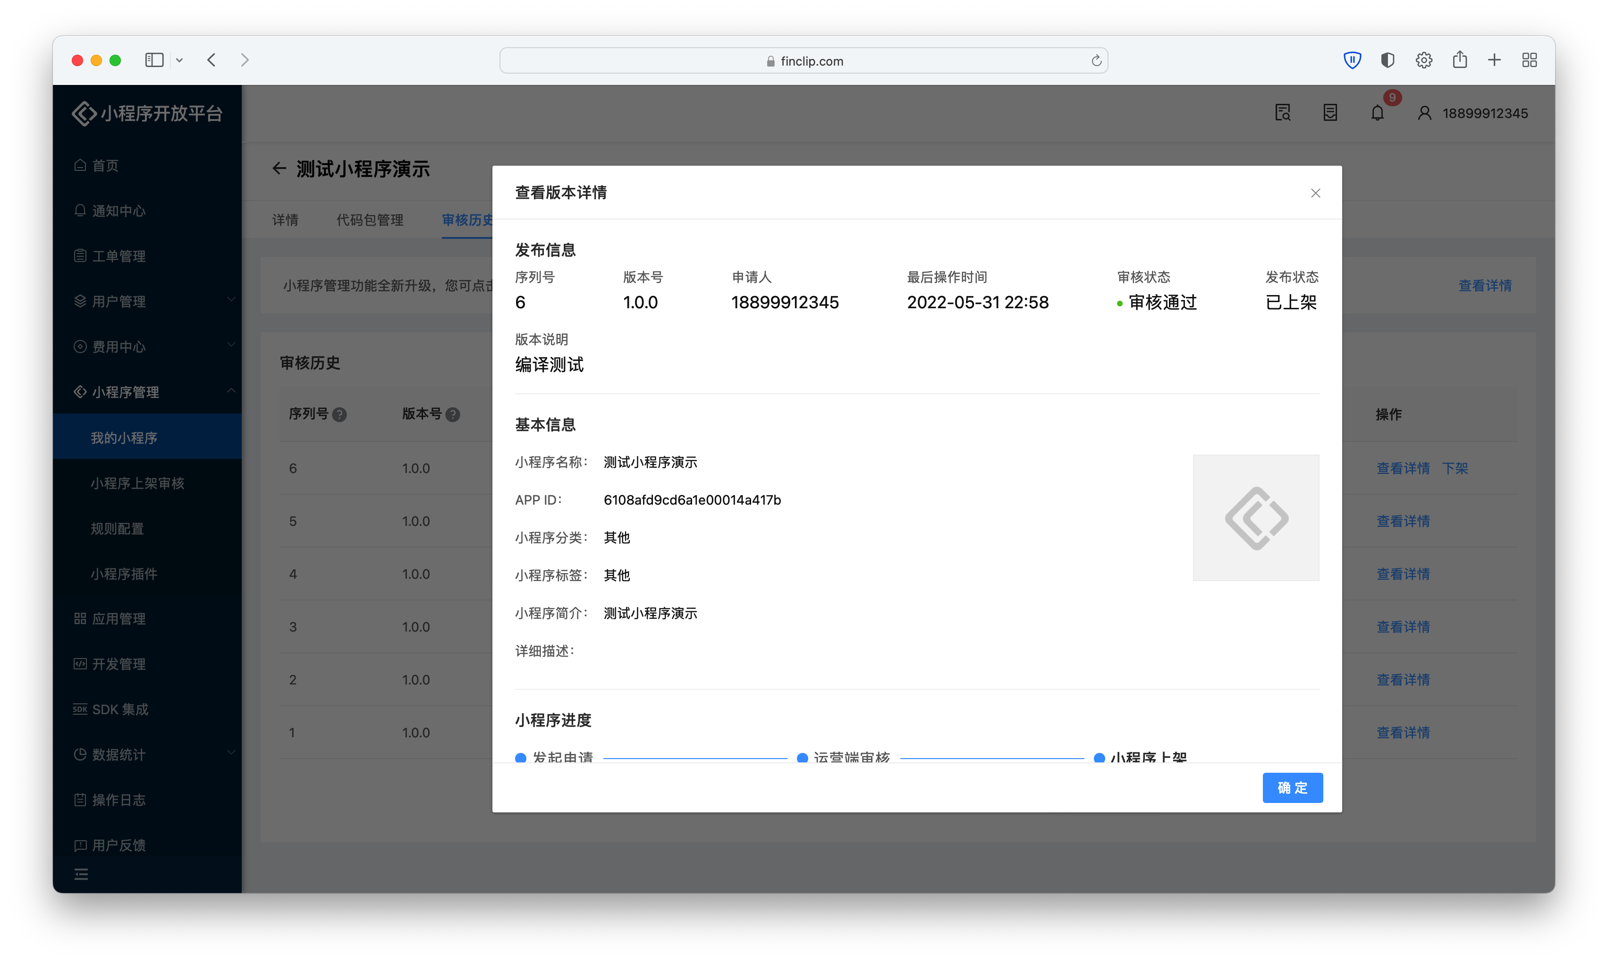
Task: Open Safari sidebar dropdown chevron
Action: click(179, 60)
